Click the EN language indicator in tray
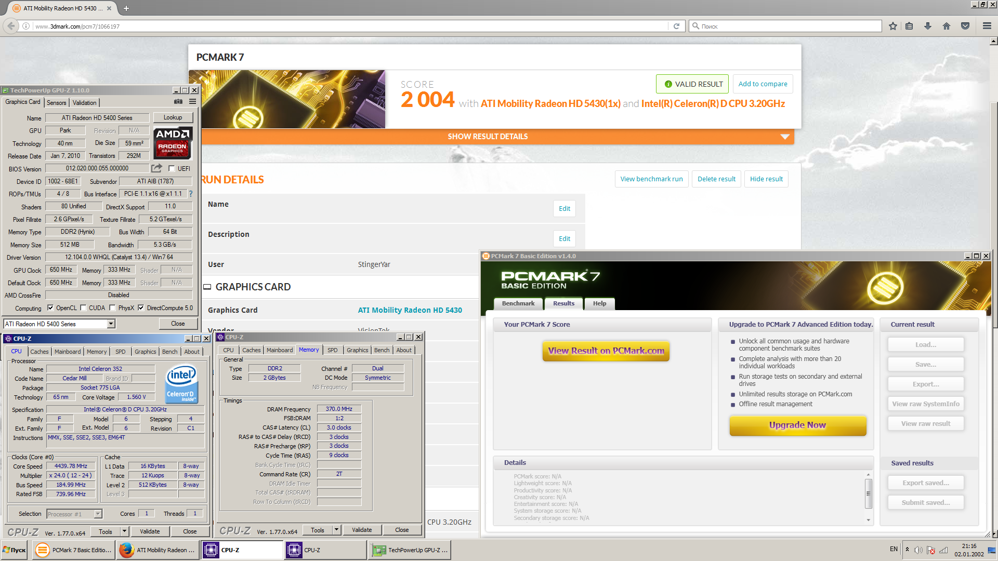 pos(894,549)
